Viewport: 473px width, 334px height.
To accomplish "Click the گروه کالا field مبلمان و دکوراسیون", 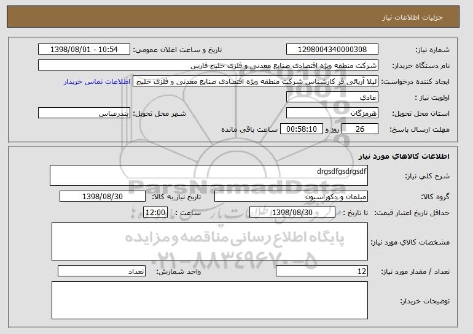I will (x=291, y=197).
